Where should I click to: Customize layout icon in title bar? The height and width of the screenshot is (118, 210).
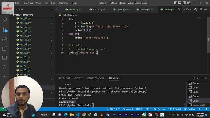coord(189,3)
